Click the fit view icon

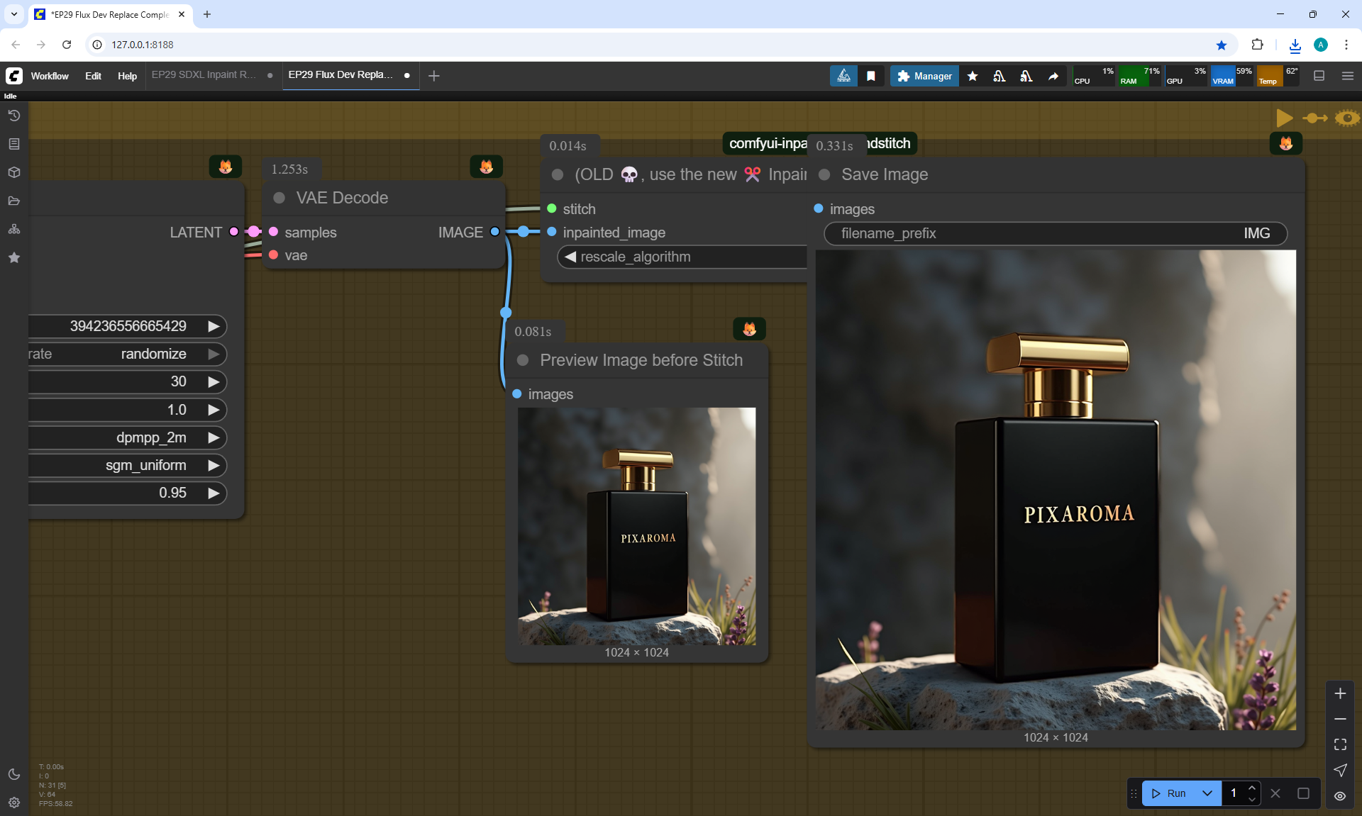click(1340, 744)
